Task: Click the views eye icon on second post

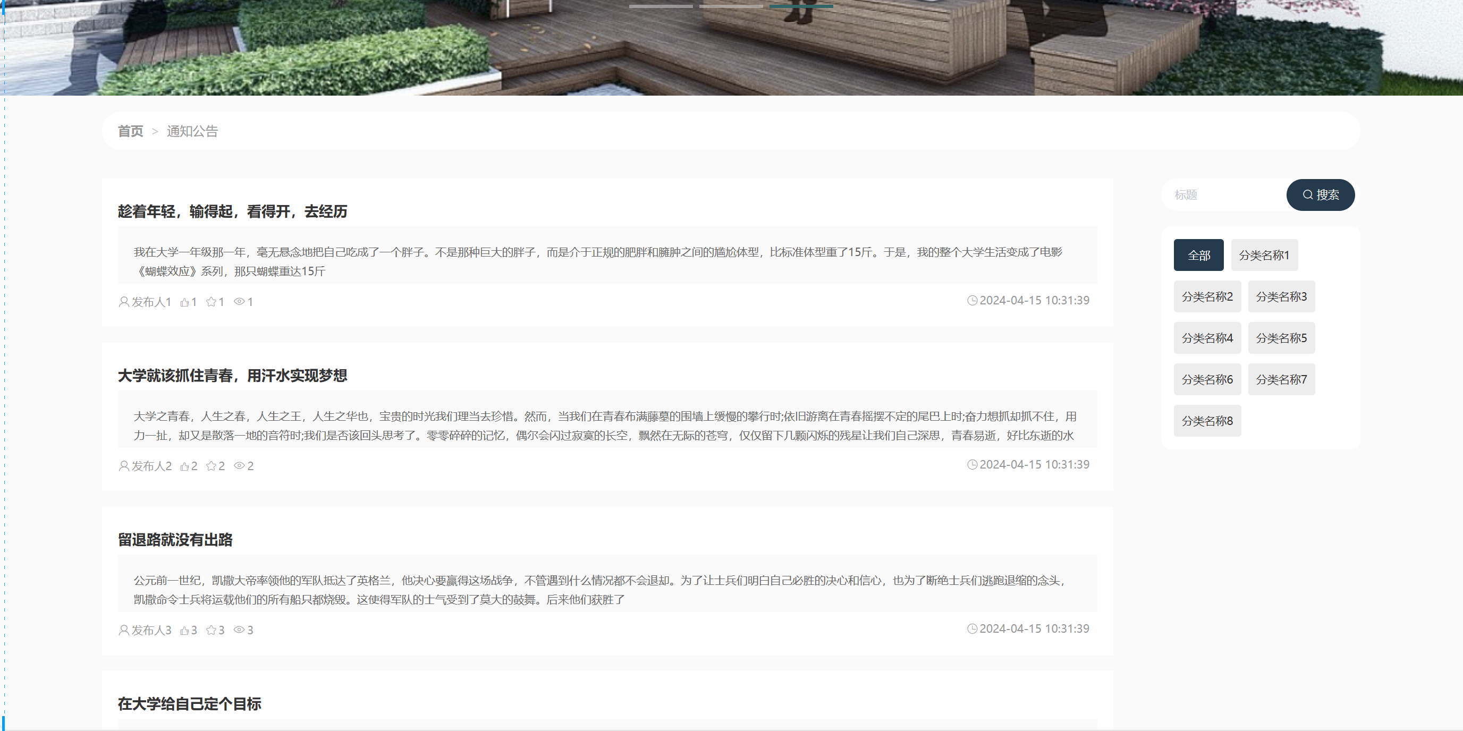Action: tap(239, 465)
